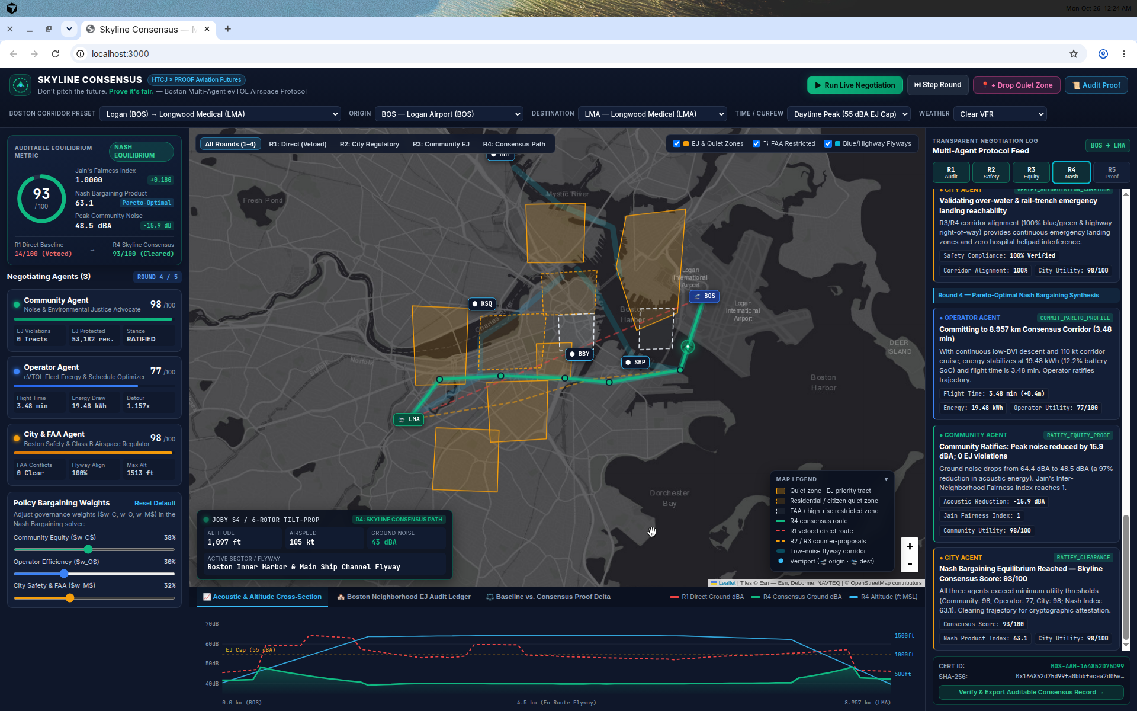Screen dimensions: 1137x711
Task: Click the BBY vertiport marker on the map
Action: (579, 354)
